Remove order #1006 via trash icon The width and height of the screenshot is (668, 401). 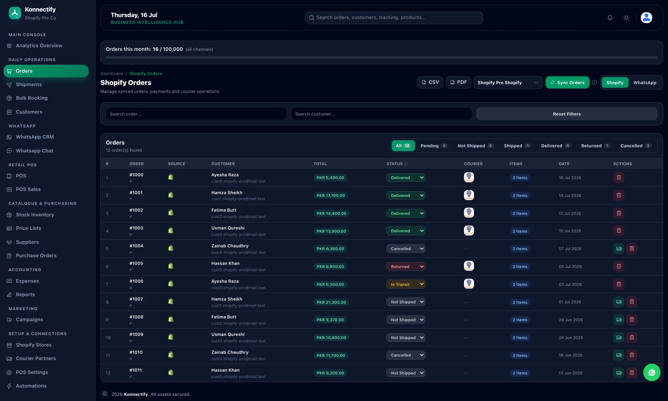(619, 284)
